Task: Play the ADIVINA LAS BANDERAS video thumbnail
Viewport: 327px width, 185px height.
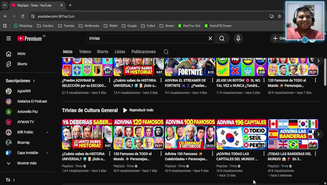Action: click(293, 134)
